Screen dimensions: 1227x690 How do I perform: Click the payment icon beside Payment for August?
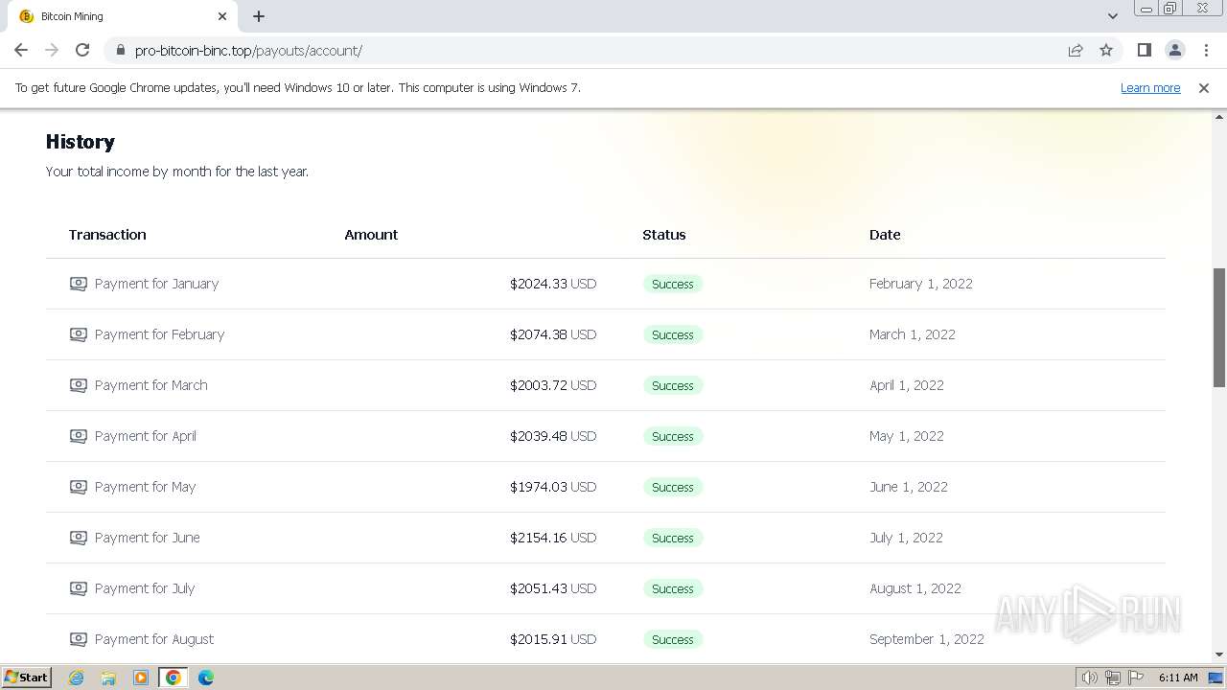[x=79, y=639]
